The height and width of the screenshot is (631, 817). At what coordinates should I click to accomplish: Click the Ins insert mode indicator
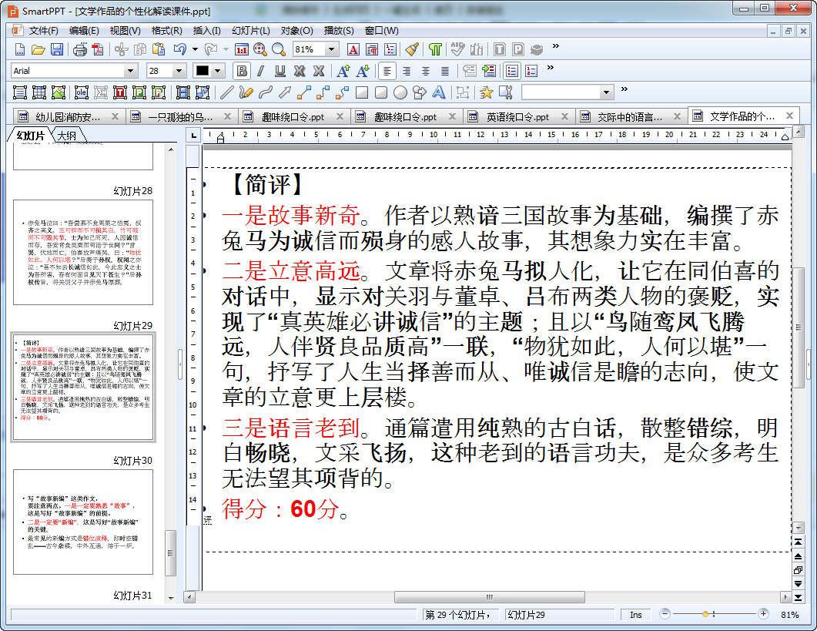point(635,615)
